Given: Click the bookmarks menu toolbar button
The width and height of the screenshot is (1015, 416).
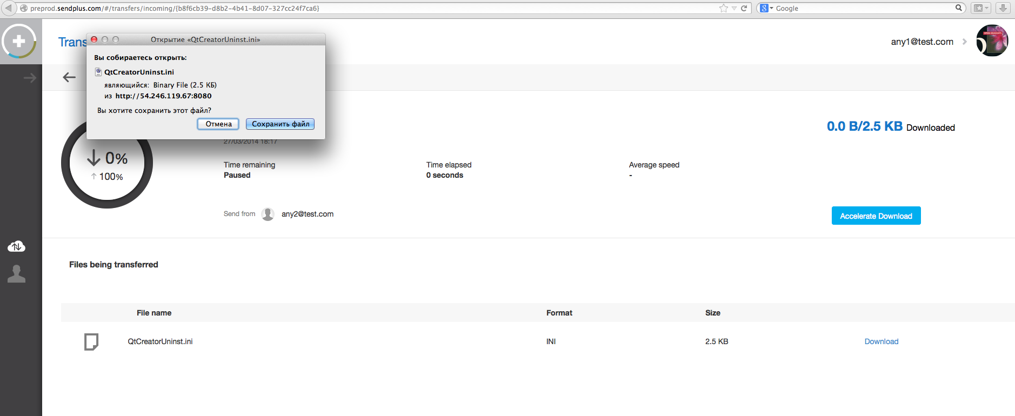Looking at the screenshot, I should (980, 8).
